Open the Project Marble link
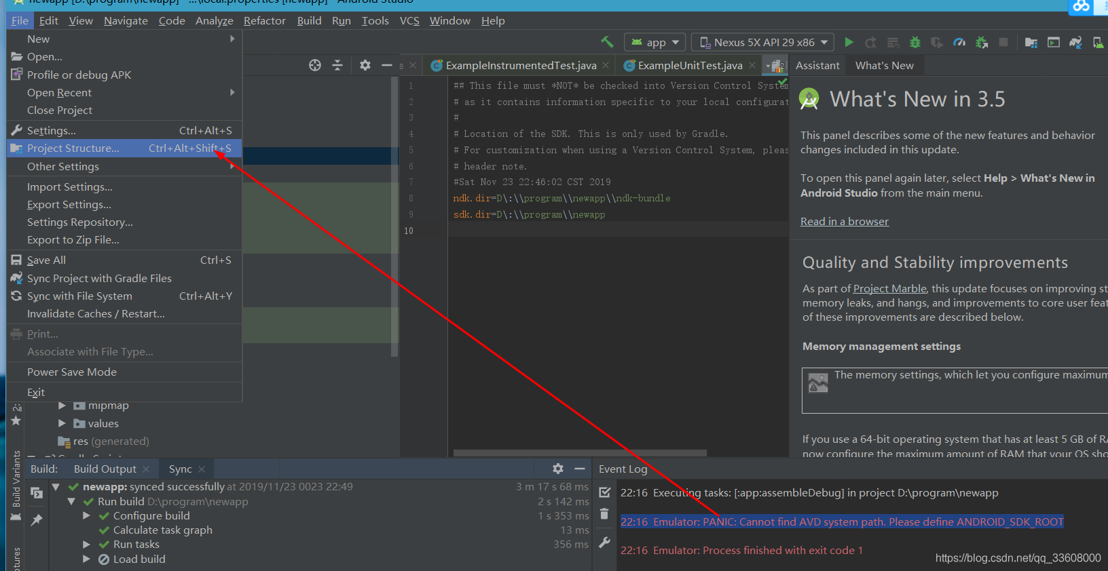This screenshot has width=1108, height=571. click(x=889, y=288)
